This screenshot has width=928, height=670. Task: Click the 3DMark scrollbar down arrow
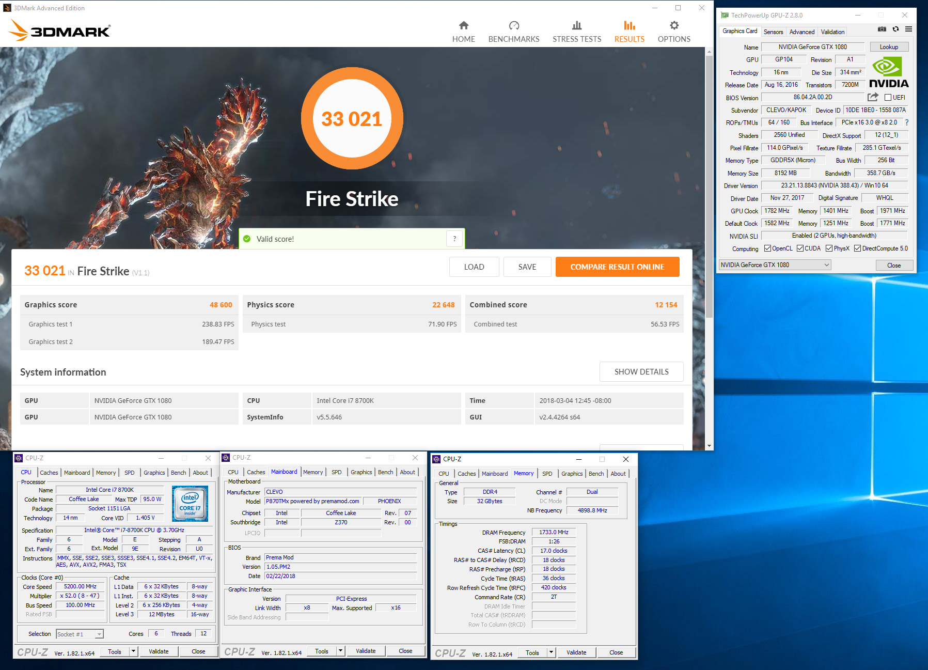[709, 446]
